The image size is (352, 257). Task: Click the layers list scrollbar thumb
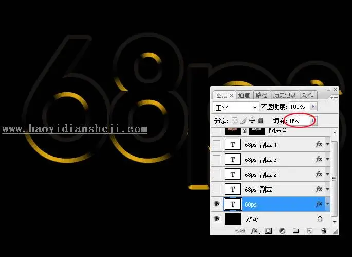pyautogui.click(x=334, y=179)
